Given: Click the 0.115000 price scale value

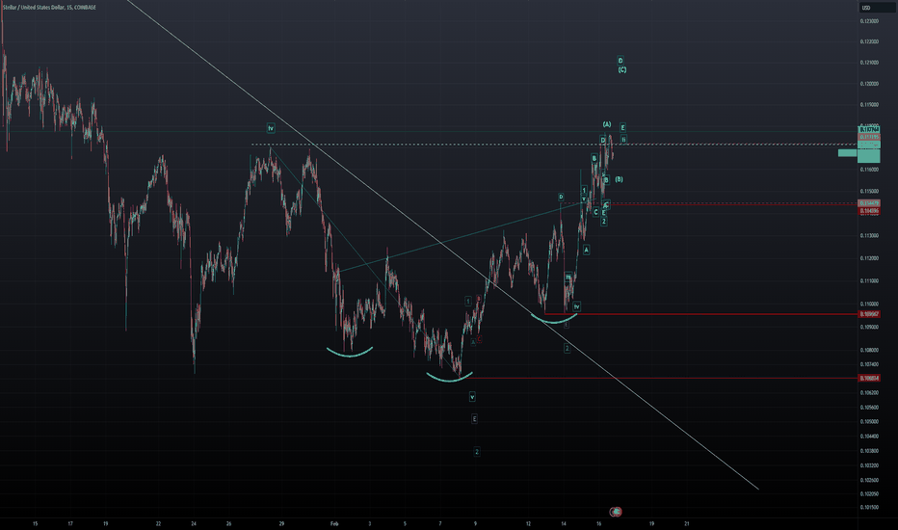Looking at the screenshot, I should click(869, 191).
